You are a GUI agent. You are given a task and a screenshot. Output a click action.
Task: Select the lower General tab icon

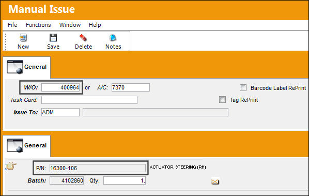15,145
